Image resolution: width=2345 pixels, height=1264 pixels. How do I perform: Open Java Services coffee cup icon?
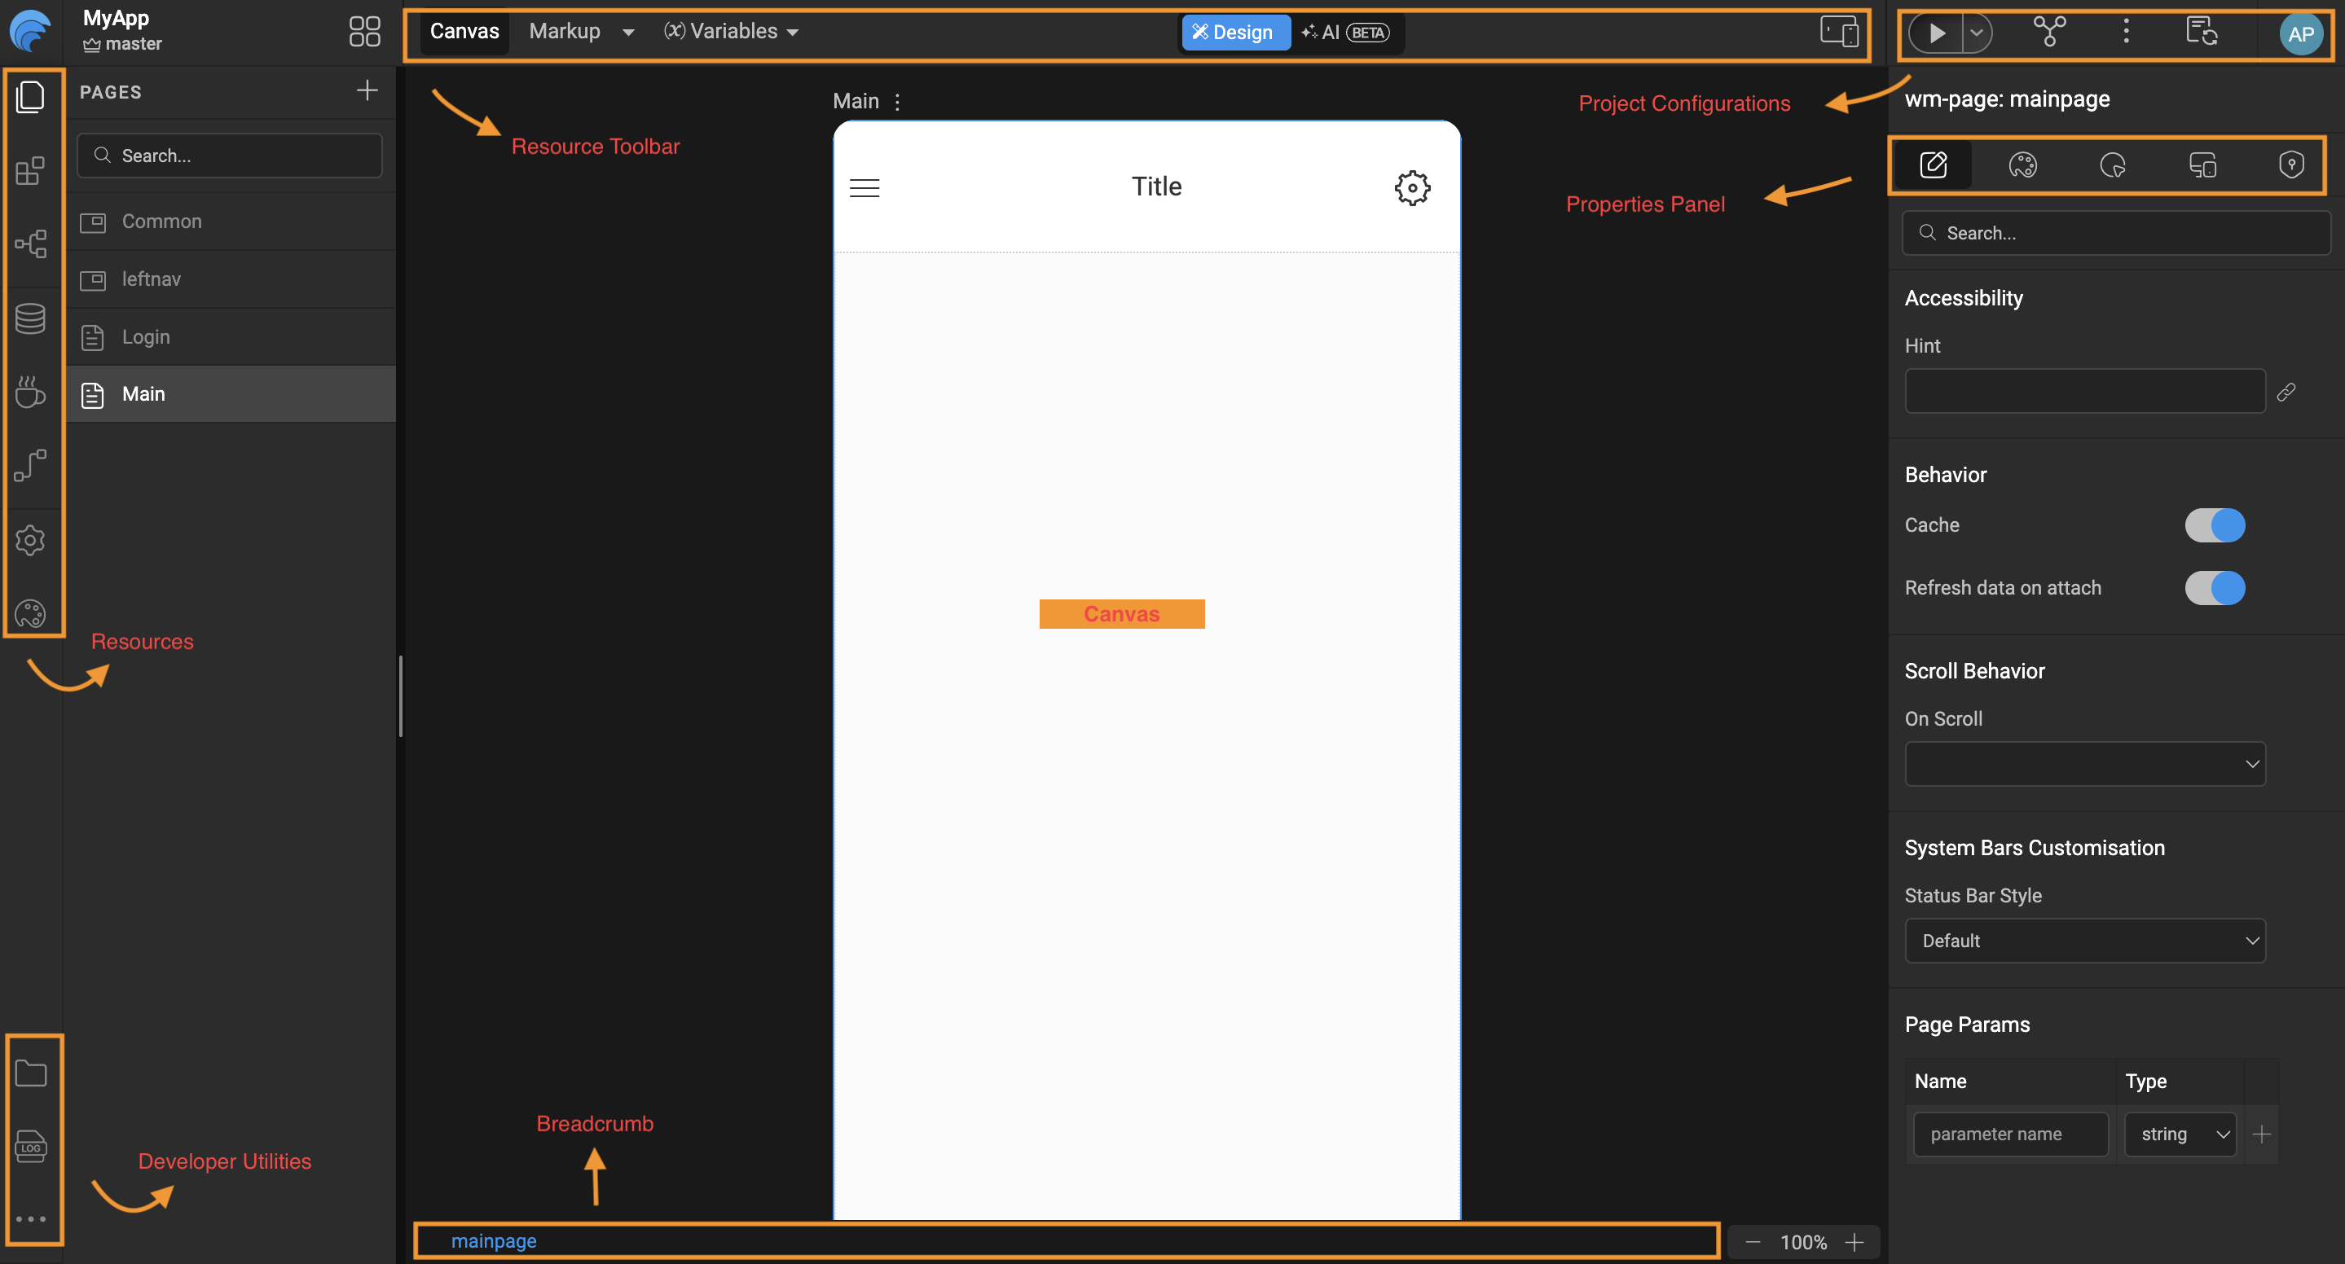(x=30, y=393)
